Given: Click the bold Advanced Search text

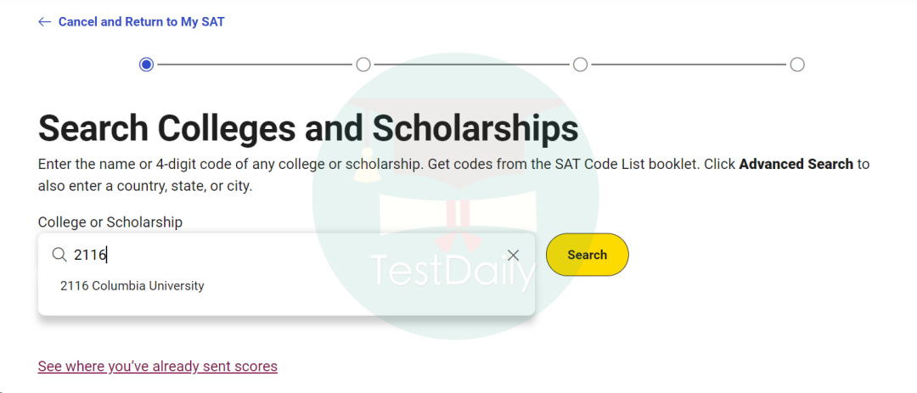Looking at the screenshot, I should click(x=796, y=164).
